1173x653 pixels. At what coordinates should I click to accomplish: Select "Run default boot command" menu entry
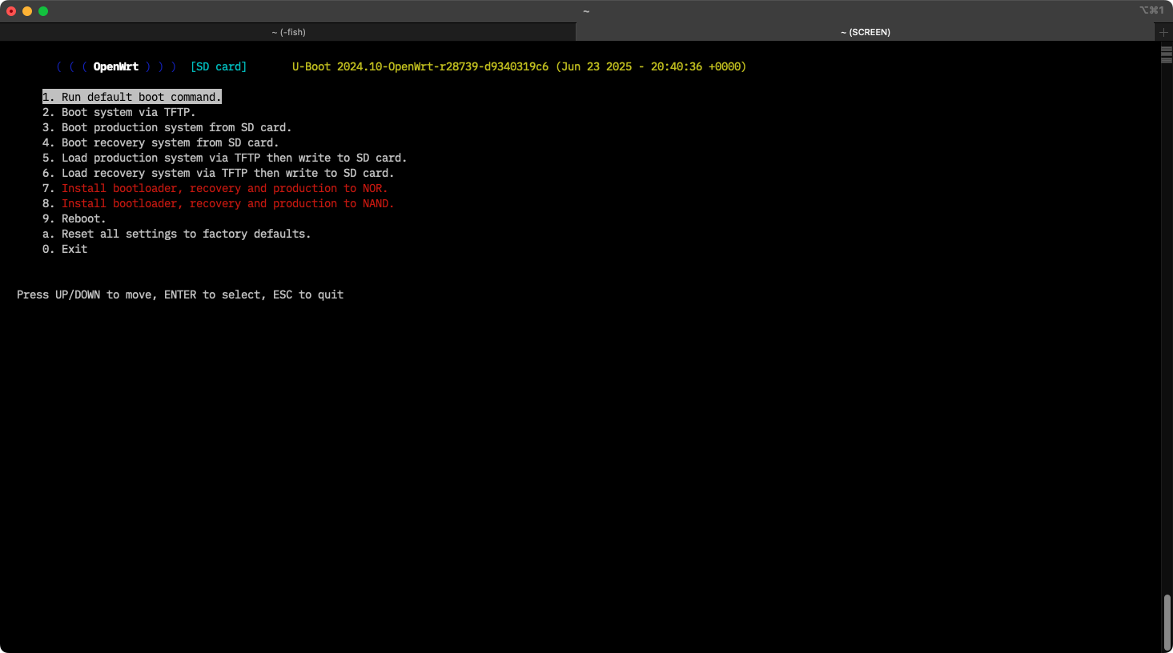(x=132, y=97)
